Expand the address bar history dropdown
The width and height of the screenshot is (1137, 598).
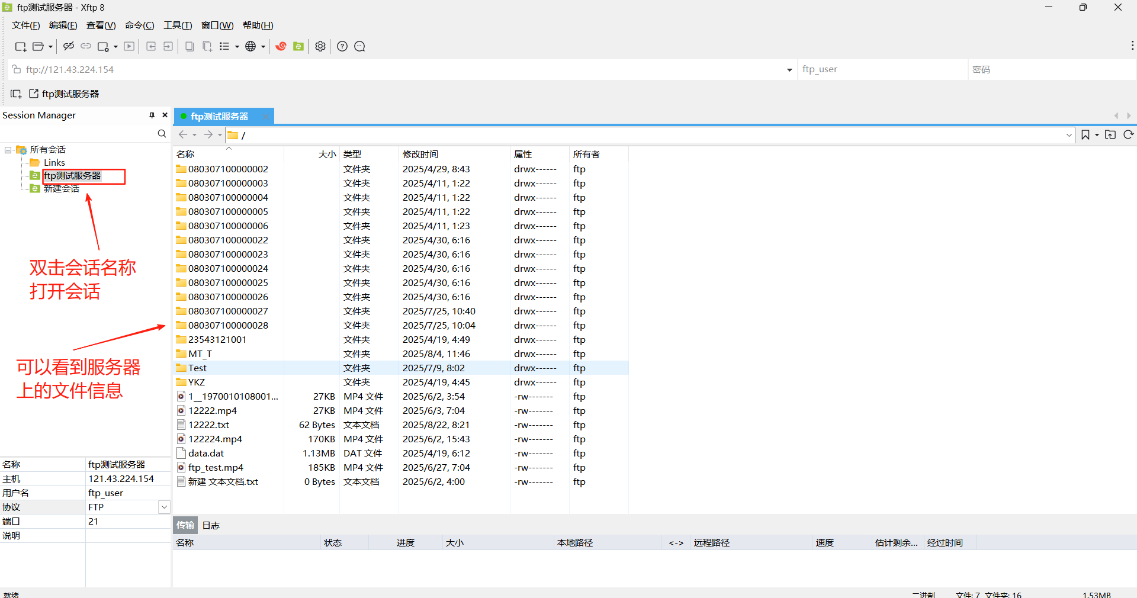(789, 70)
